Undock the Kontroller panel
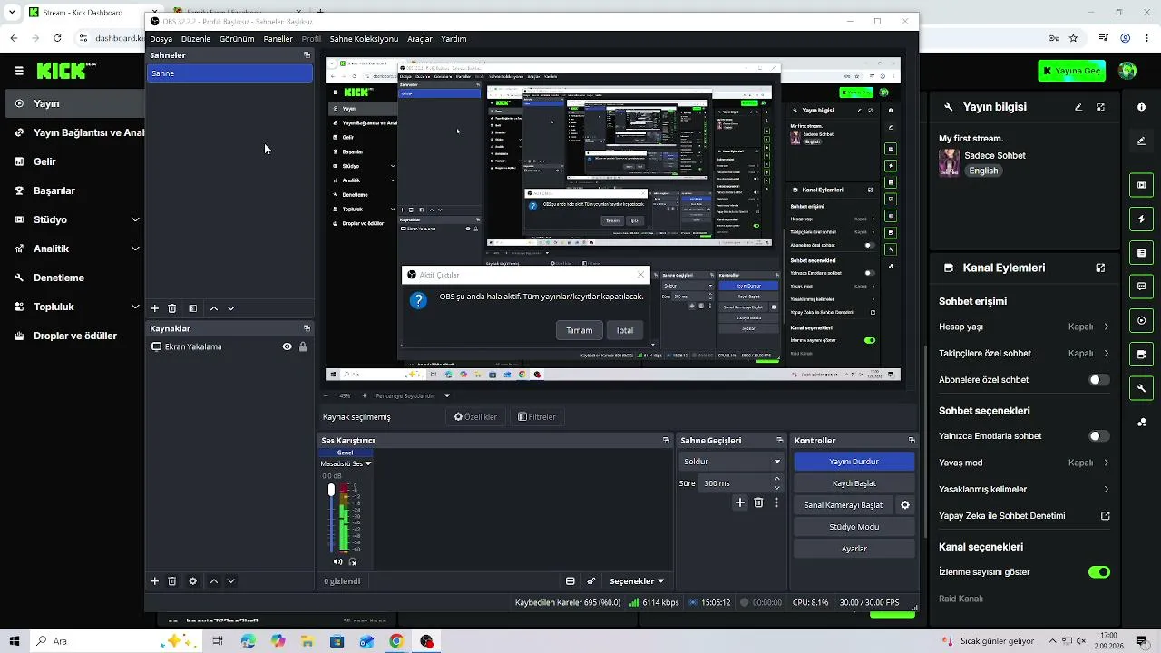The image size is (1161, 653). [x=912, y=441]
